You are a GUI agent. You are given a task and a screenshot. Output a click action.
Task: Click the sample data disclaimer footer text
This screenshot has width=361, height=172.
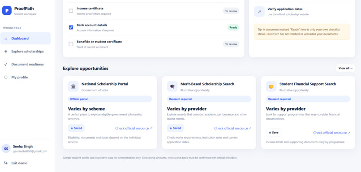(150, 158)
